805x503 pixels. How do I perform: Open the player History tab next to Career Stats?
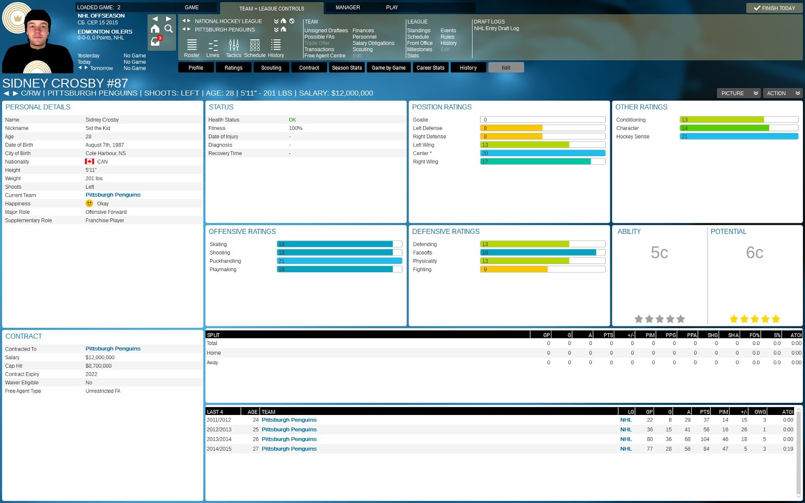tap(468, 67)
